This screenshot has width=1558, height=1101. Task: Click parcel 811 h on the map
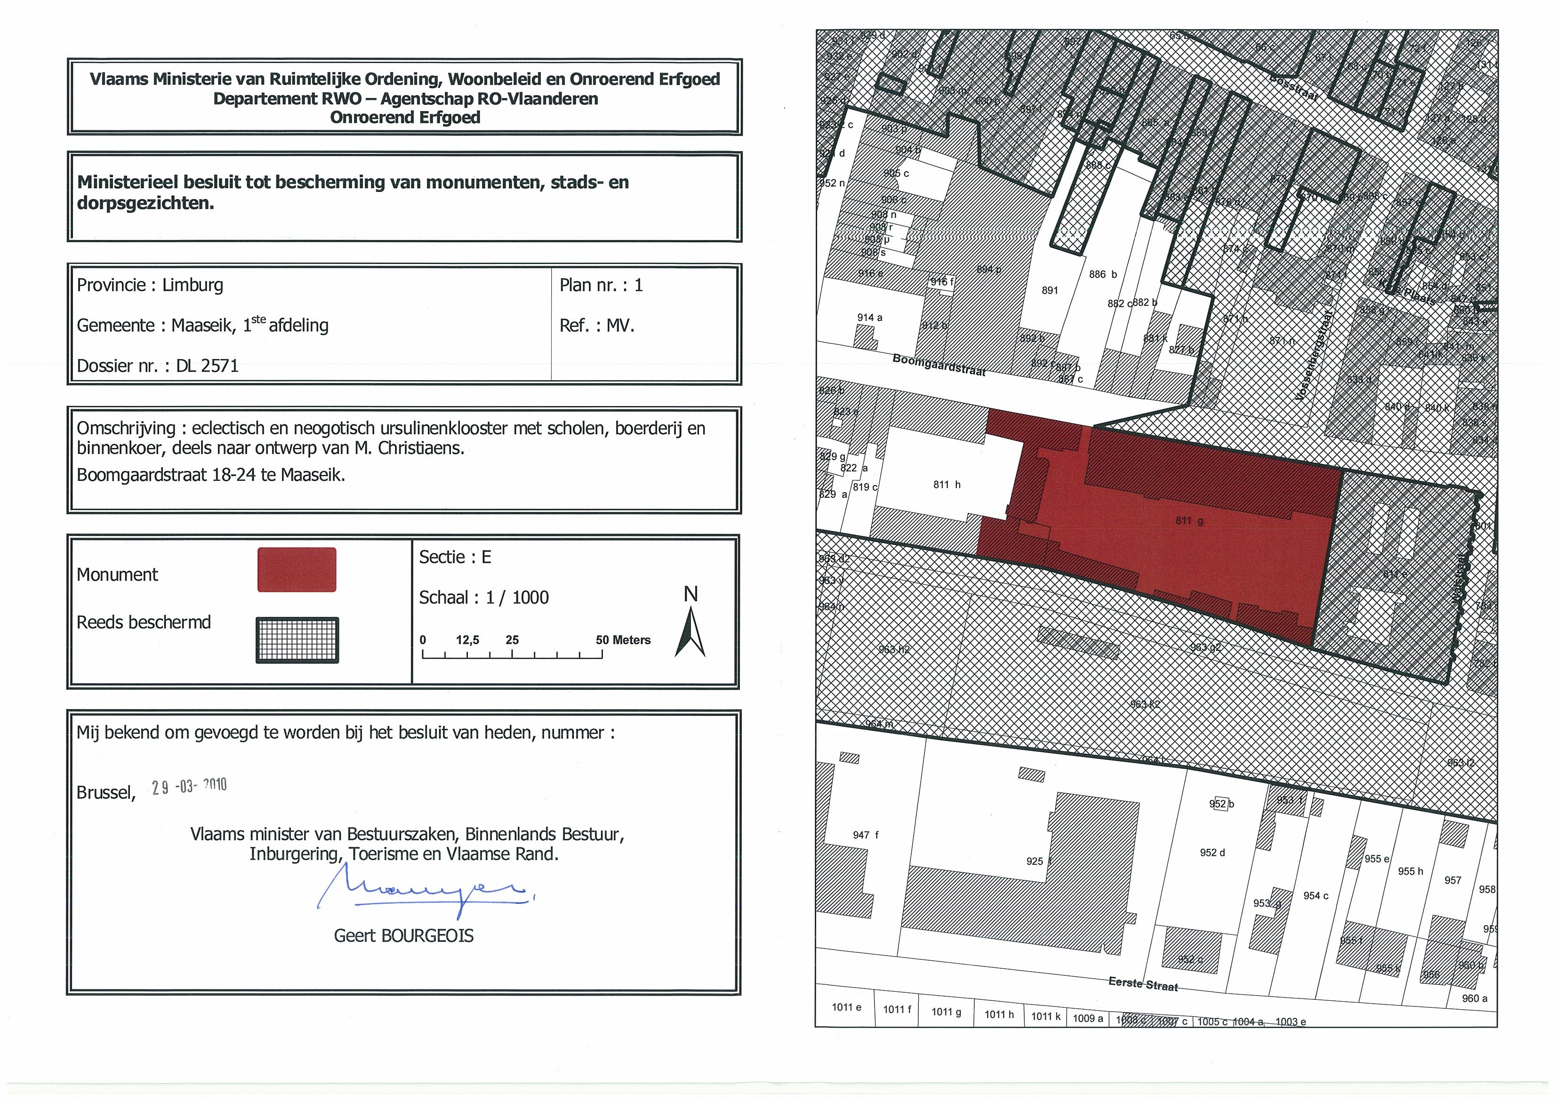947,484
